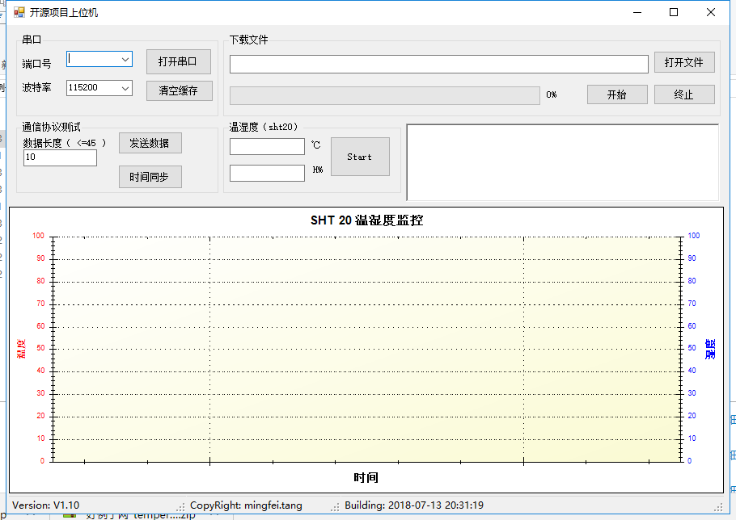Click the 通信协议测试 group label
The height and width of the screenshot is (520, 736).
pyautogui.click(x=51, y=127)
